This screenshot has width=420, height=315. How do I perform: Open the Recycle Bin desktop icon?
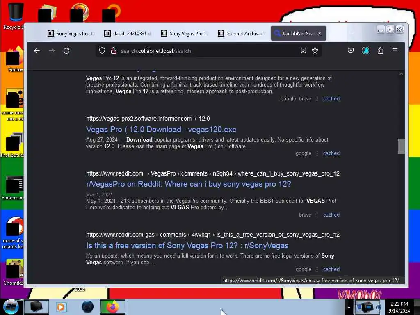(14, 16)
